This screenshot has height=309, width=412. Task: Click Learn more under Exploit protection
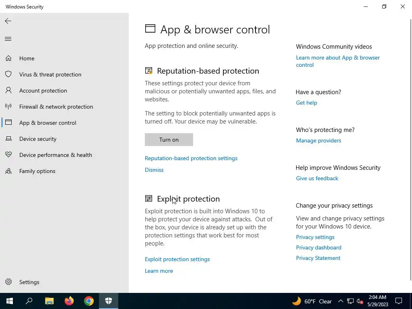click(159, 271)
